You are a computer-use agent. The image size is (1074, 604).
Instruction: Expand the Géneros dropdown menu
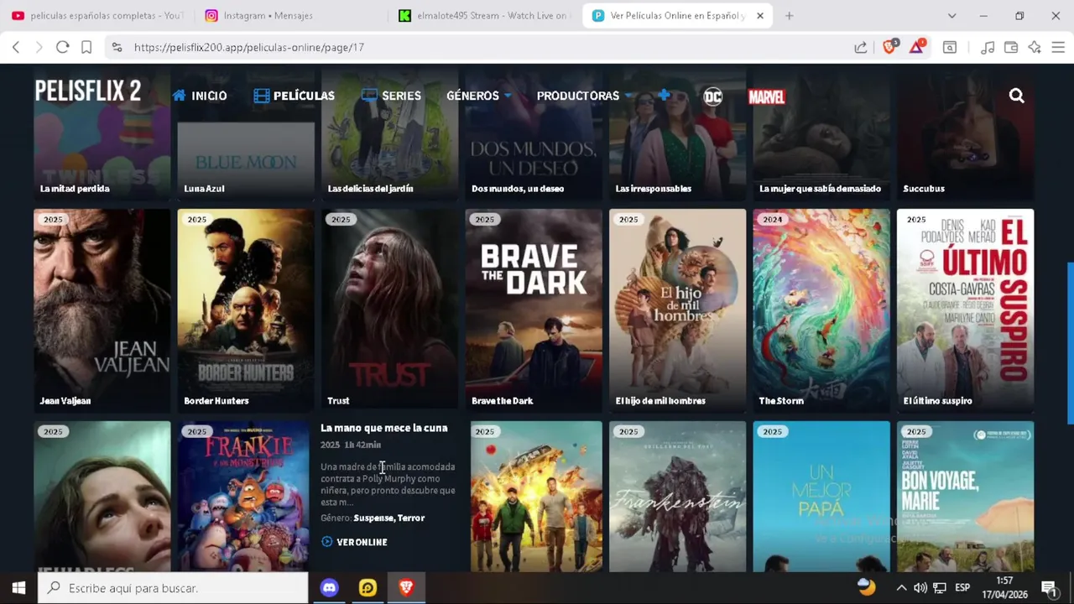click(x=478, y=96)
